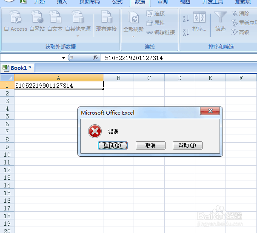The width and height of the screenshot is (257, 233).
Task: Select column E header
Action: pos(211,78)
